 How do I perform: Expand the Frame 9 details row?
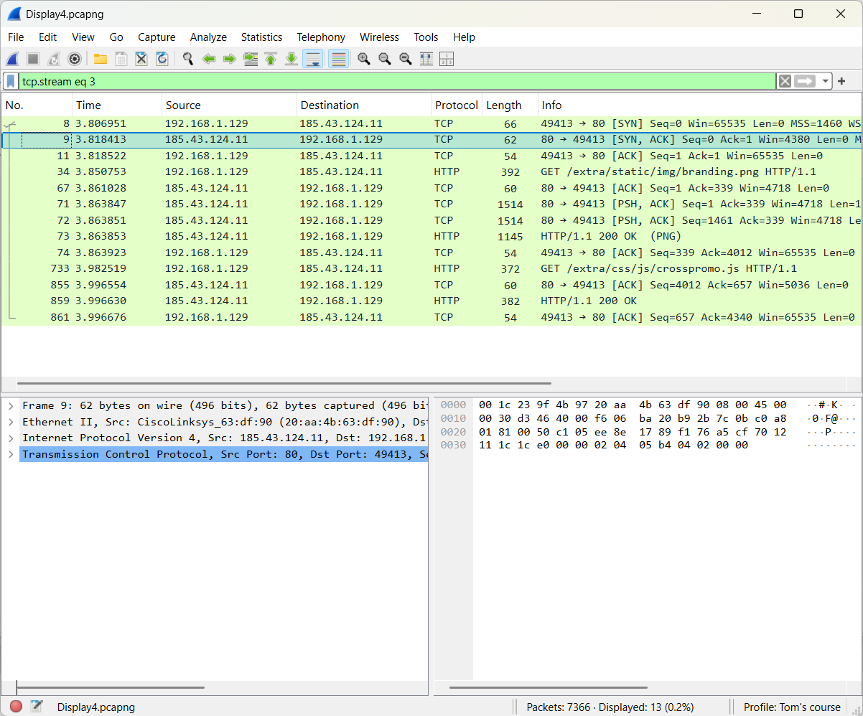click(11, 406)
